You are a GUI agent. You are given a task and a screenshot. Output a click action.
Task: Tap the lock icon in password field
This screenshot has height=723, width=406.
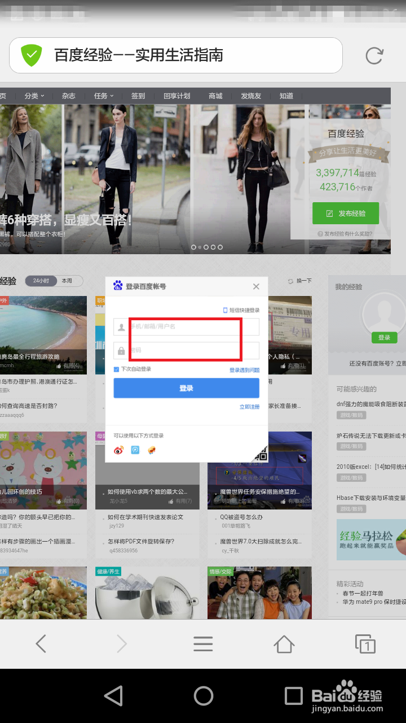[x=121, y=351]
